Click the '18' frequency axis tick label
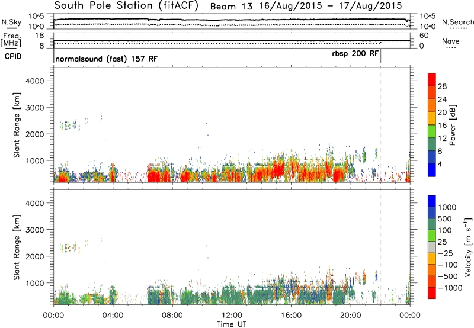This screenshot has width=474, height=328. point(39,36)
